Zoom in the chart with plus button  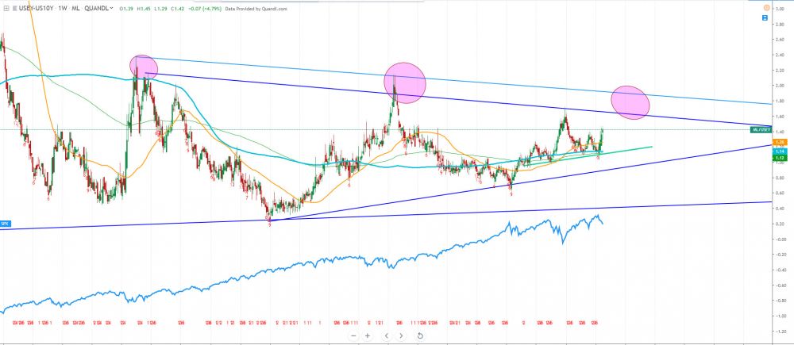pos(368,335)
